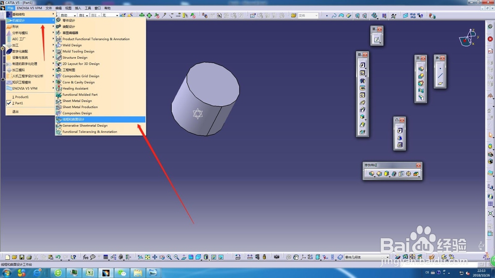Screen dimensions: 495x278
Task: Open Excel from the Windows taskbar
Action: tap(90, 273)
